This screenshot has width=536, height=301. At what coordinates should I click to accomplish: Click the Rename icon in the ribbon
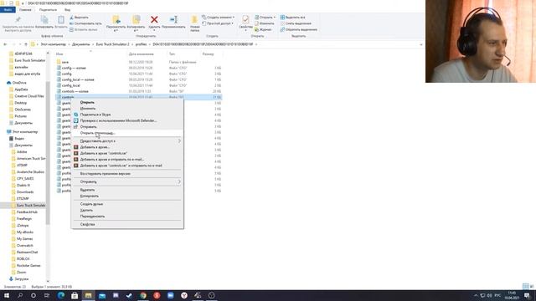(173, 20)
